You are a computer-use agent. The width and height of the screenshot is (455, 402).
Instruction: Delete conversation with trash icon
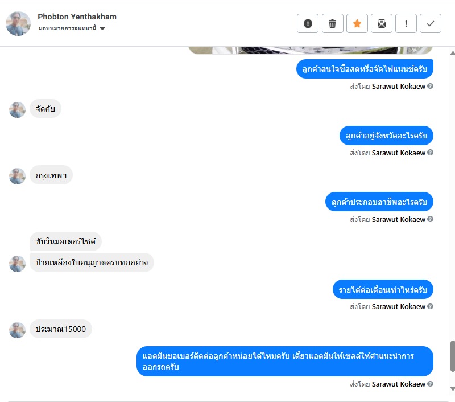pos(332,23)
